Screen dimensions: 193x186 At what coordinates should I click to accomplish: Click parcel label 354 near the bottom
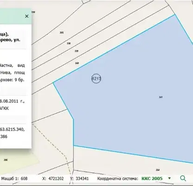coord(158,170)
